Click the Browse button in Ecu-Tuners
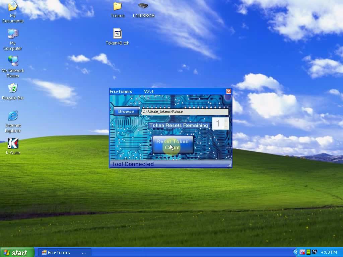Image resolution: width=343 pixels, height=257 pixels. point(126,111)
